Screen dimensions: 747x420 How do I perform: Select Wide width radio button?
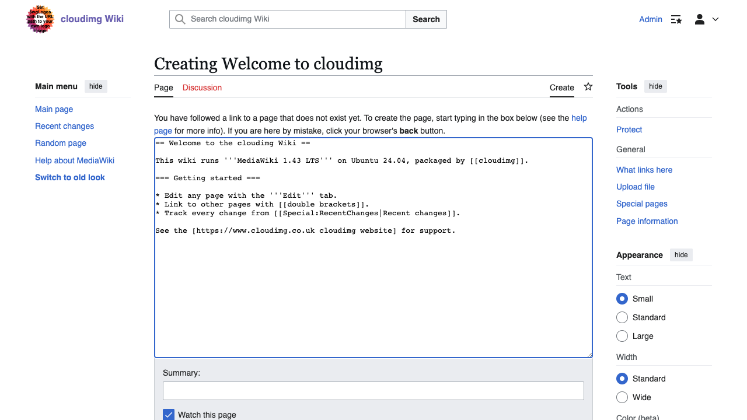(622, 397)
